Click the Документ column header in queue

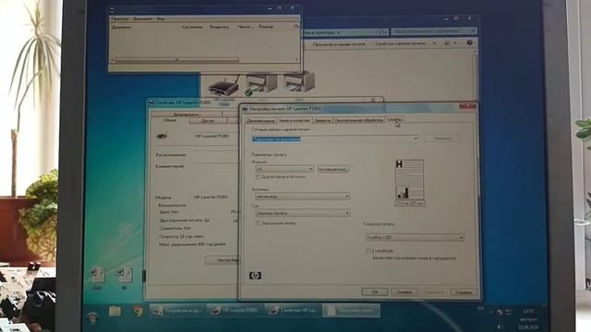[121, 27]
